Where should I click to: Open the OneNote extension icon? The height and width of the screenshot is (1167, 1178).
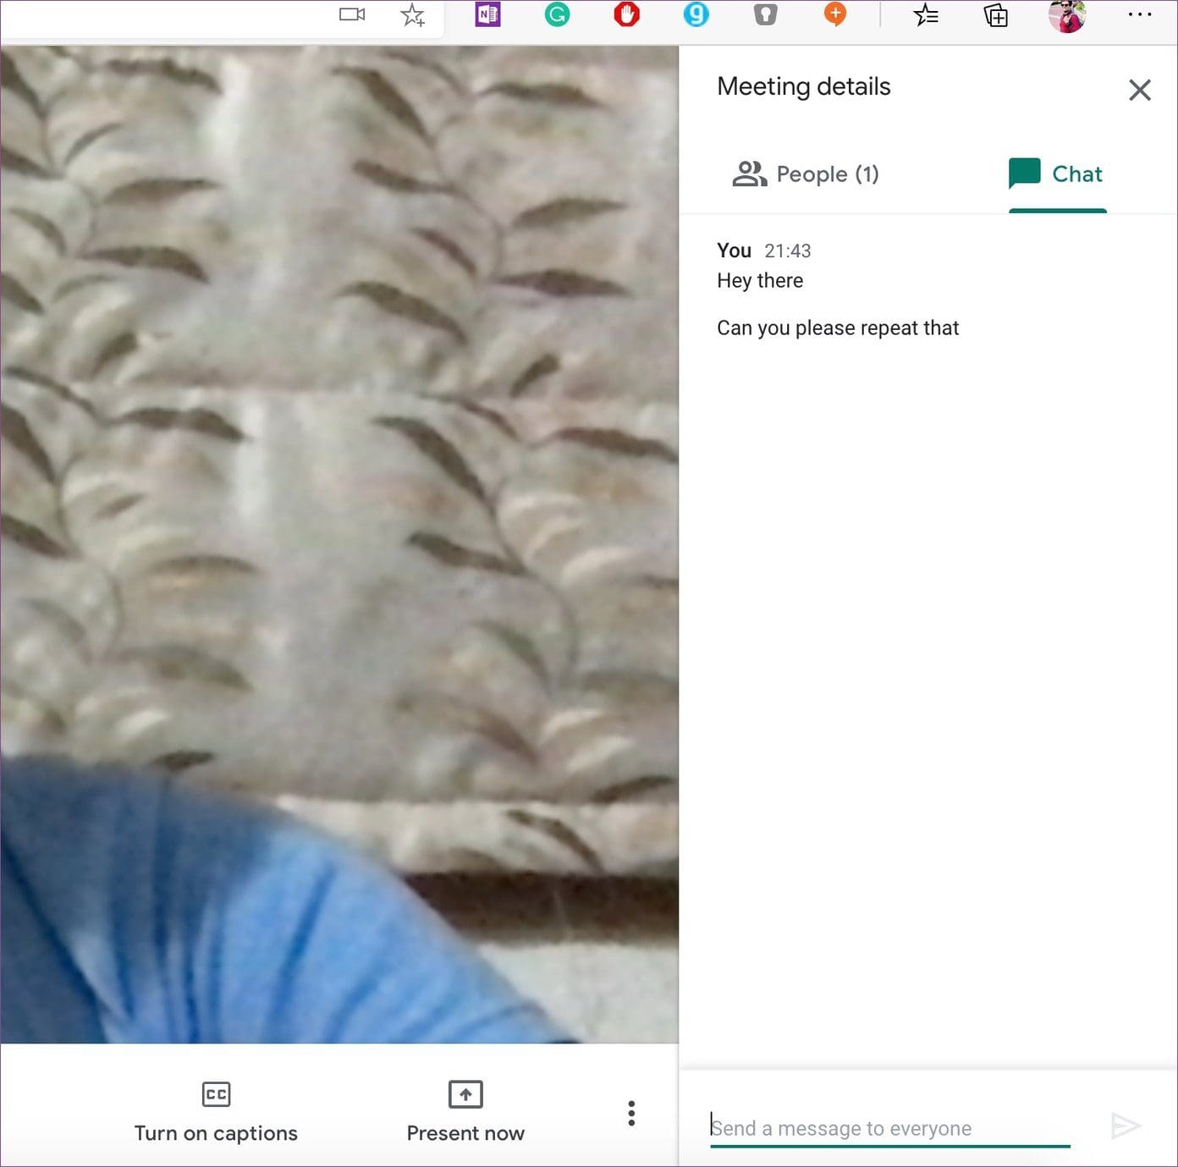487,14
